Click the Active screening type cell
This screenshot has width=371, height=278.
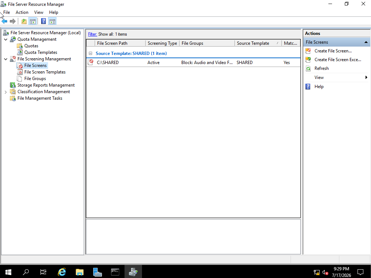[x=153, y=63]
